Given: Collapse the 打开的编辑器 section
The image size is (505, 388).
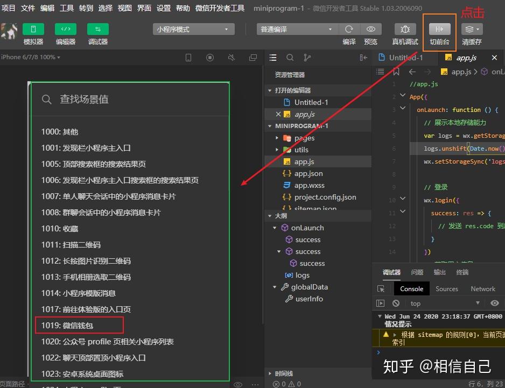Looking at the screenshot, I should [270, 90].
